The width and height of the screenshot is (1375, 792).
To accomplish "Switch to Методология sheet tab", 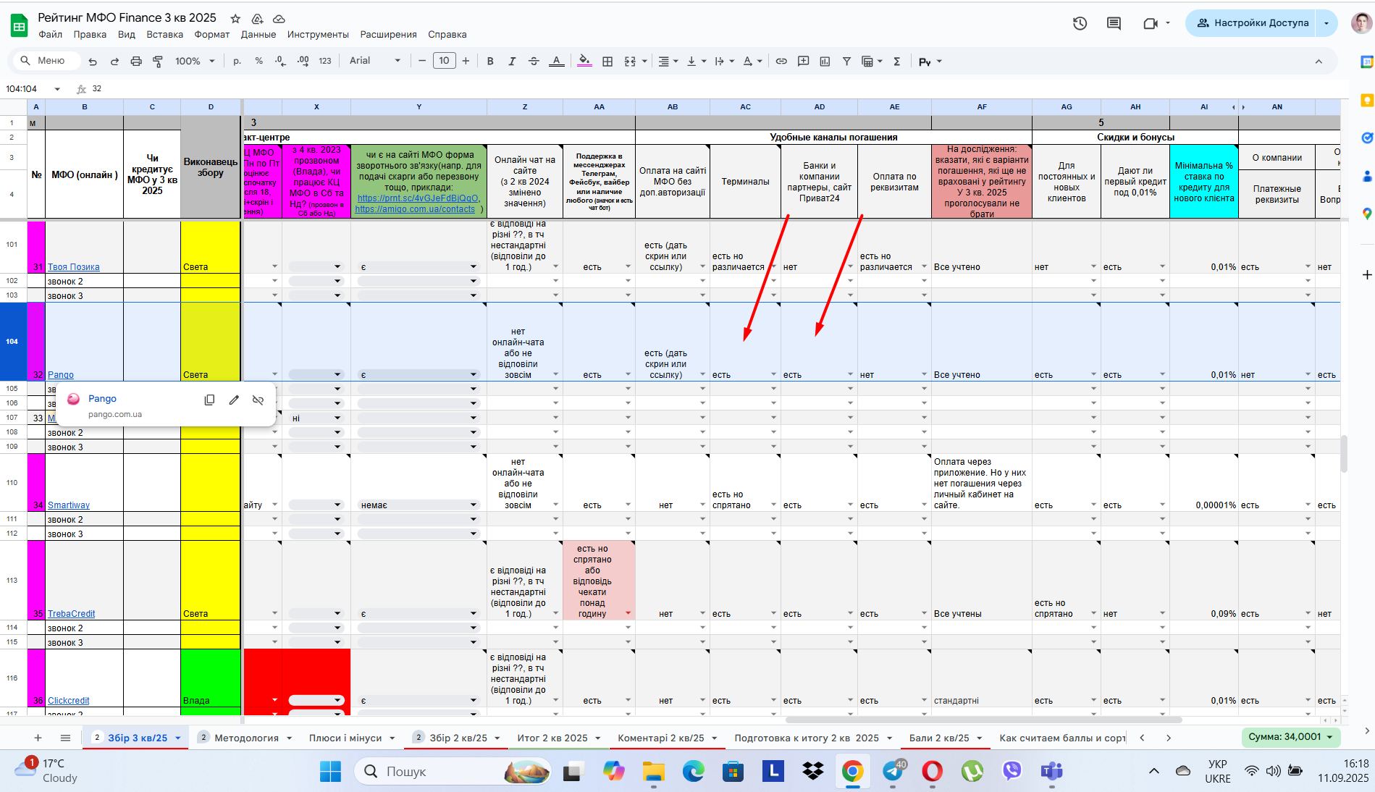I will [246, 738].
